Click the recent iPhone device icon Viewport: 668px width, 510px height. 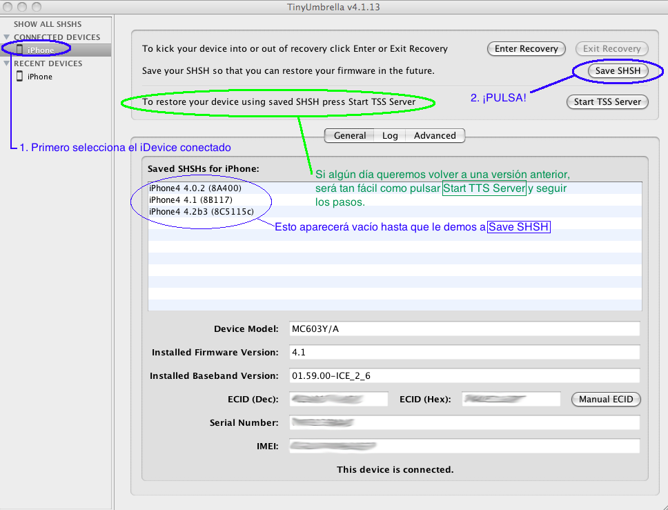pyautogui.click(x=19, y=77)
